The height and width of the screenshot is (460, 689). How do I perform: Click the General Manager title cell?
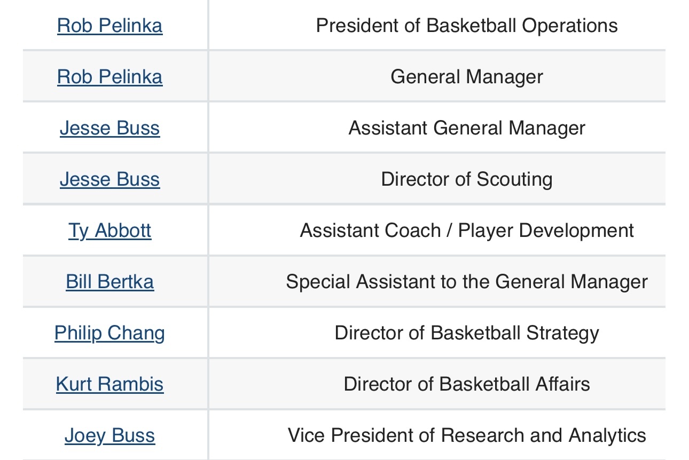[x=437, y=77]
